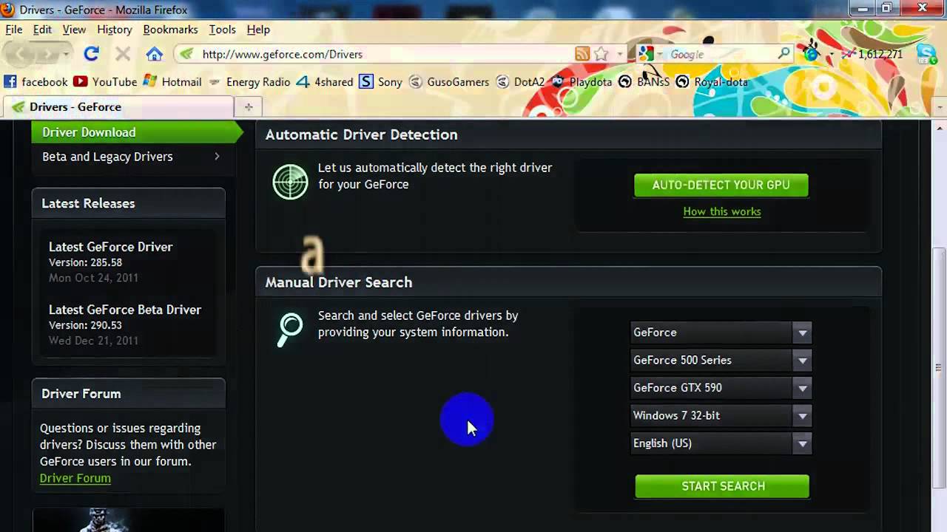This screenshot has height=532, width=947.
Task: Open the Driver Forum link
Action: coord(75,478)
